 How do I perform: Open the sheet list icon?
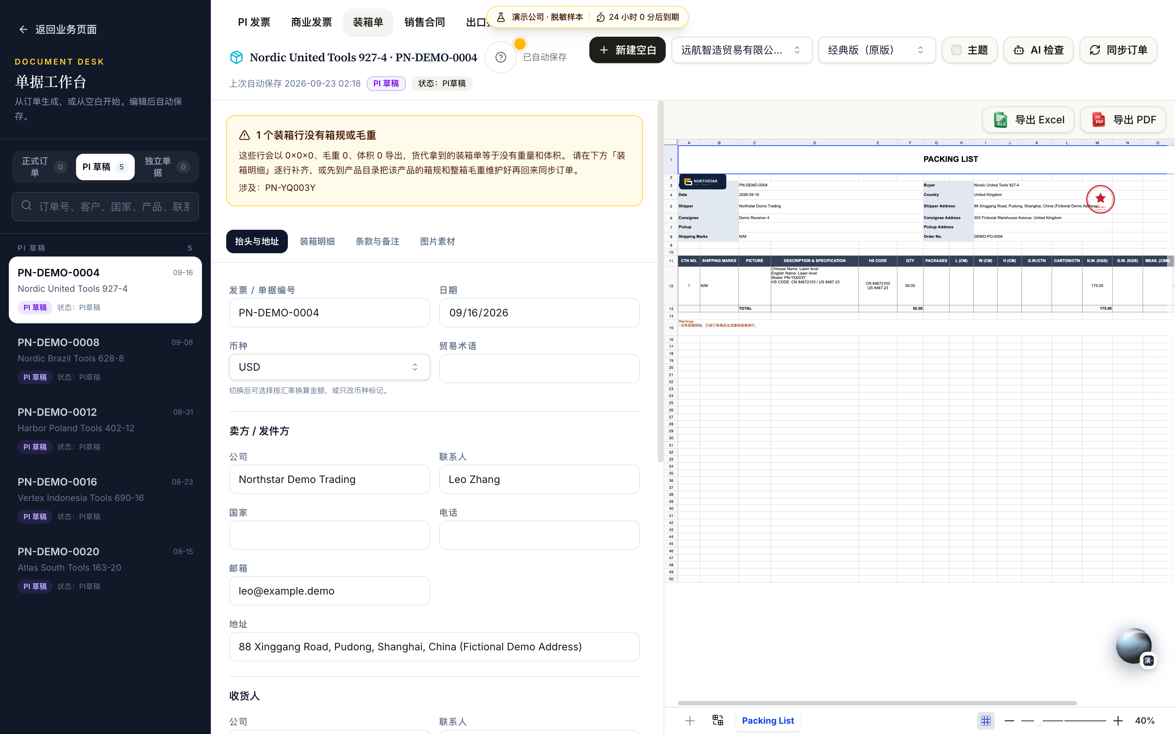pyautogui.click(x=717, y=720)
